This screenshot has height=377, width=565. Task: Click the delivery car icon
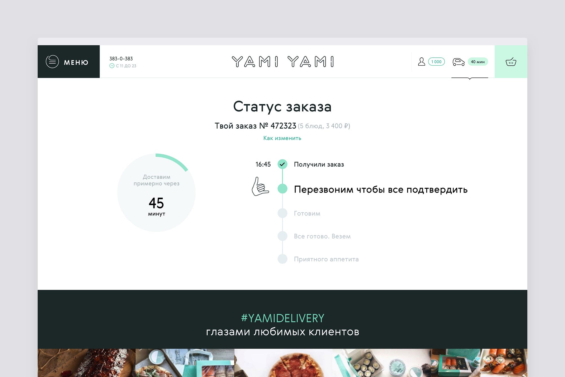pos(458,62)
